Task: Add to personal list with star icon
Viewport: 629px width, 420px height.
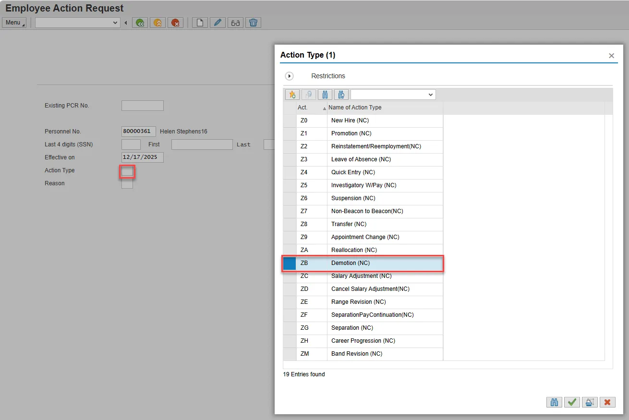Action: point(292,95)
